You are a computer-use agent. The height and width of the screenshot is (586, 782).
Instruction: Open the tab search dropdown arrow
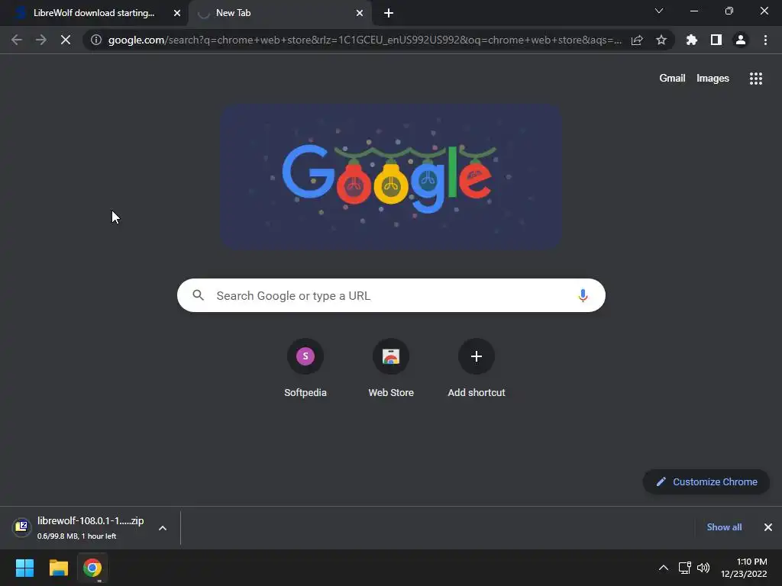(659, 11)
